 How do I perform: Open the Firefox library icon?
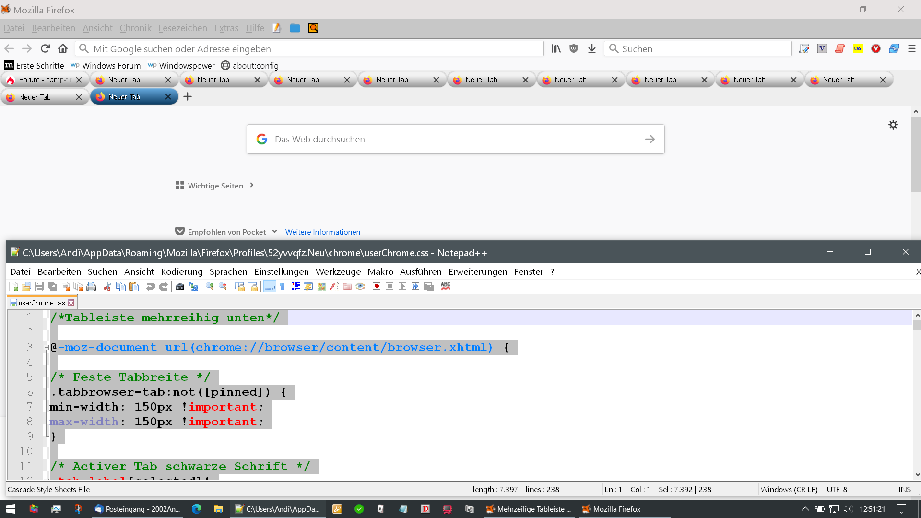tap(556, 48)
